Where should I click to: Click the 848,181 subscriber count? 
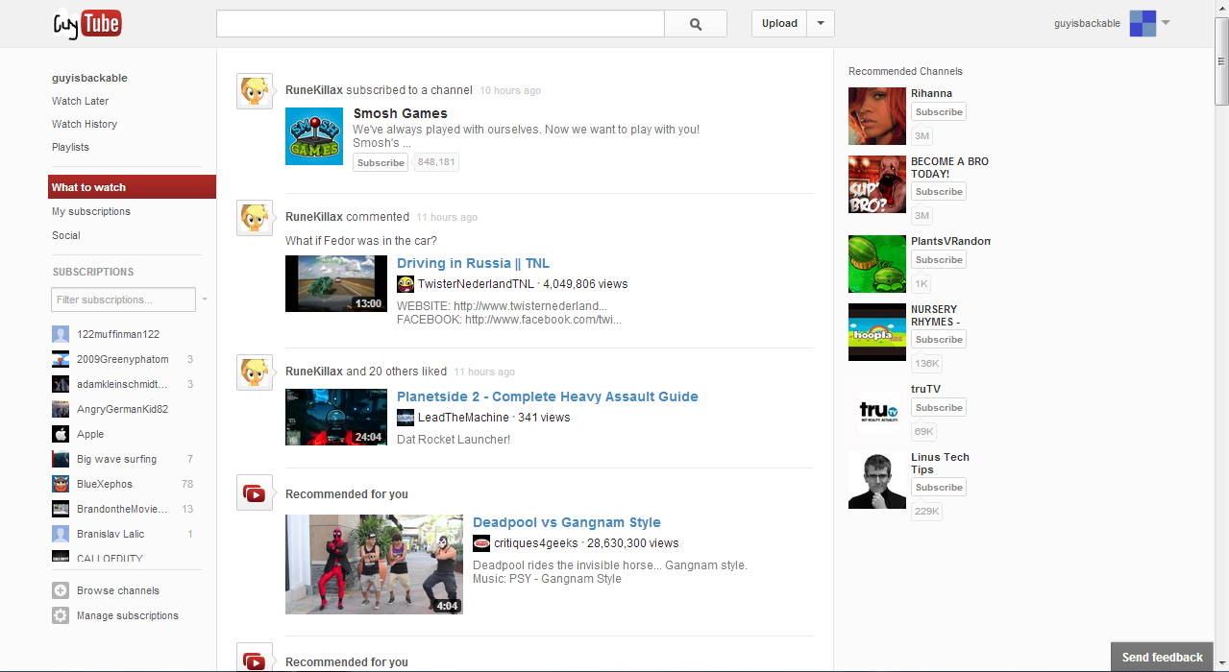[436, 162]
